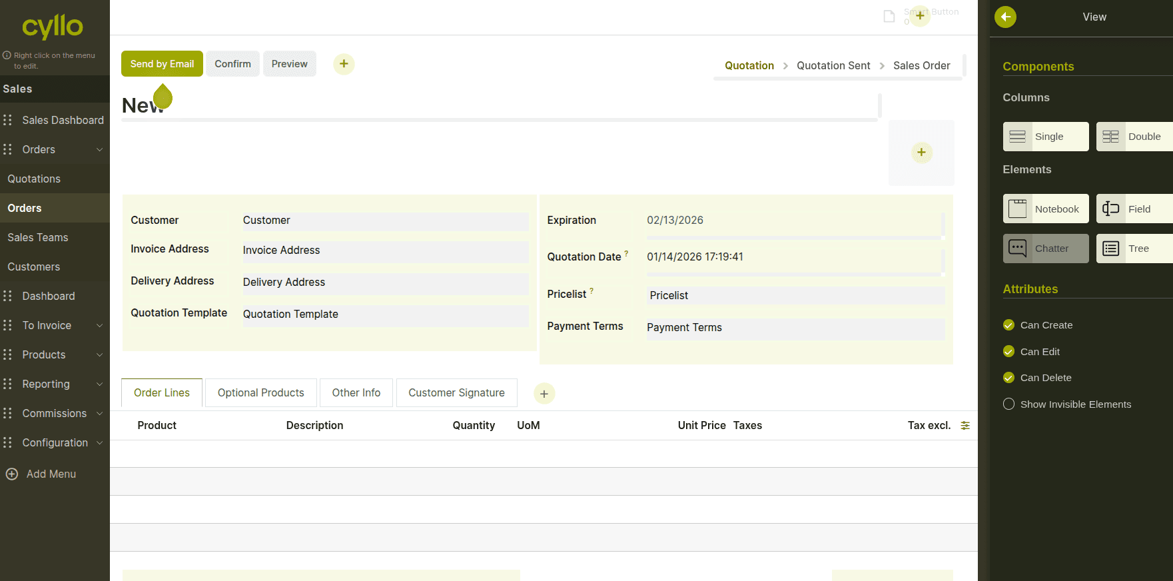
Task: Disable the Can Edit attribute
Action: click(1008, 352)
